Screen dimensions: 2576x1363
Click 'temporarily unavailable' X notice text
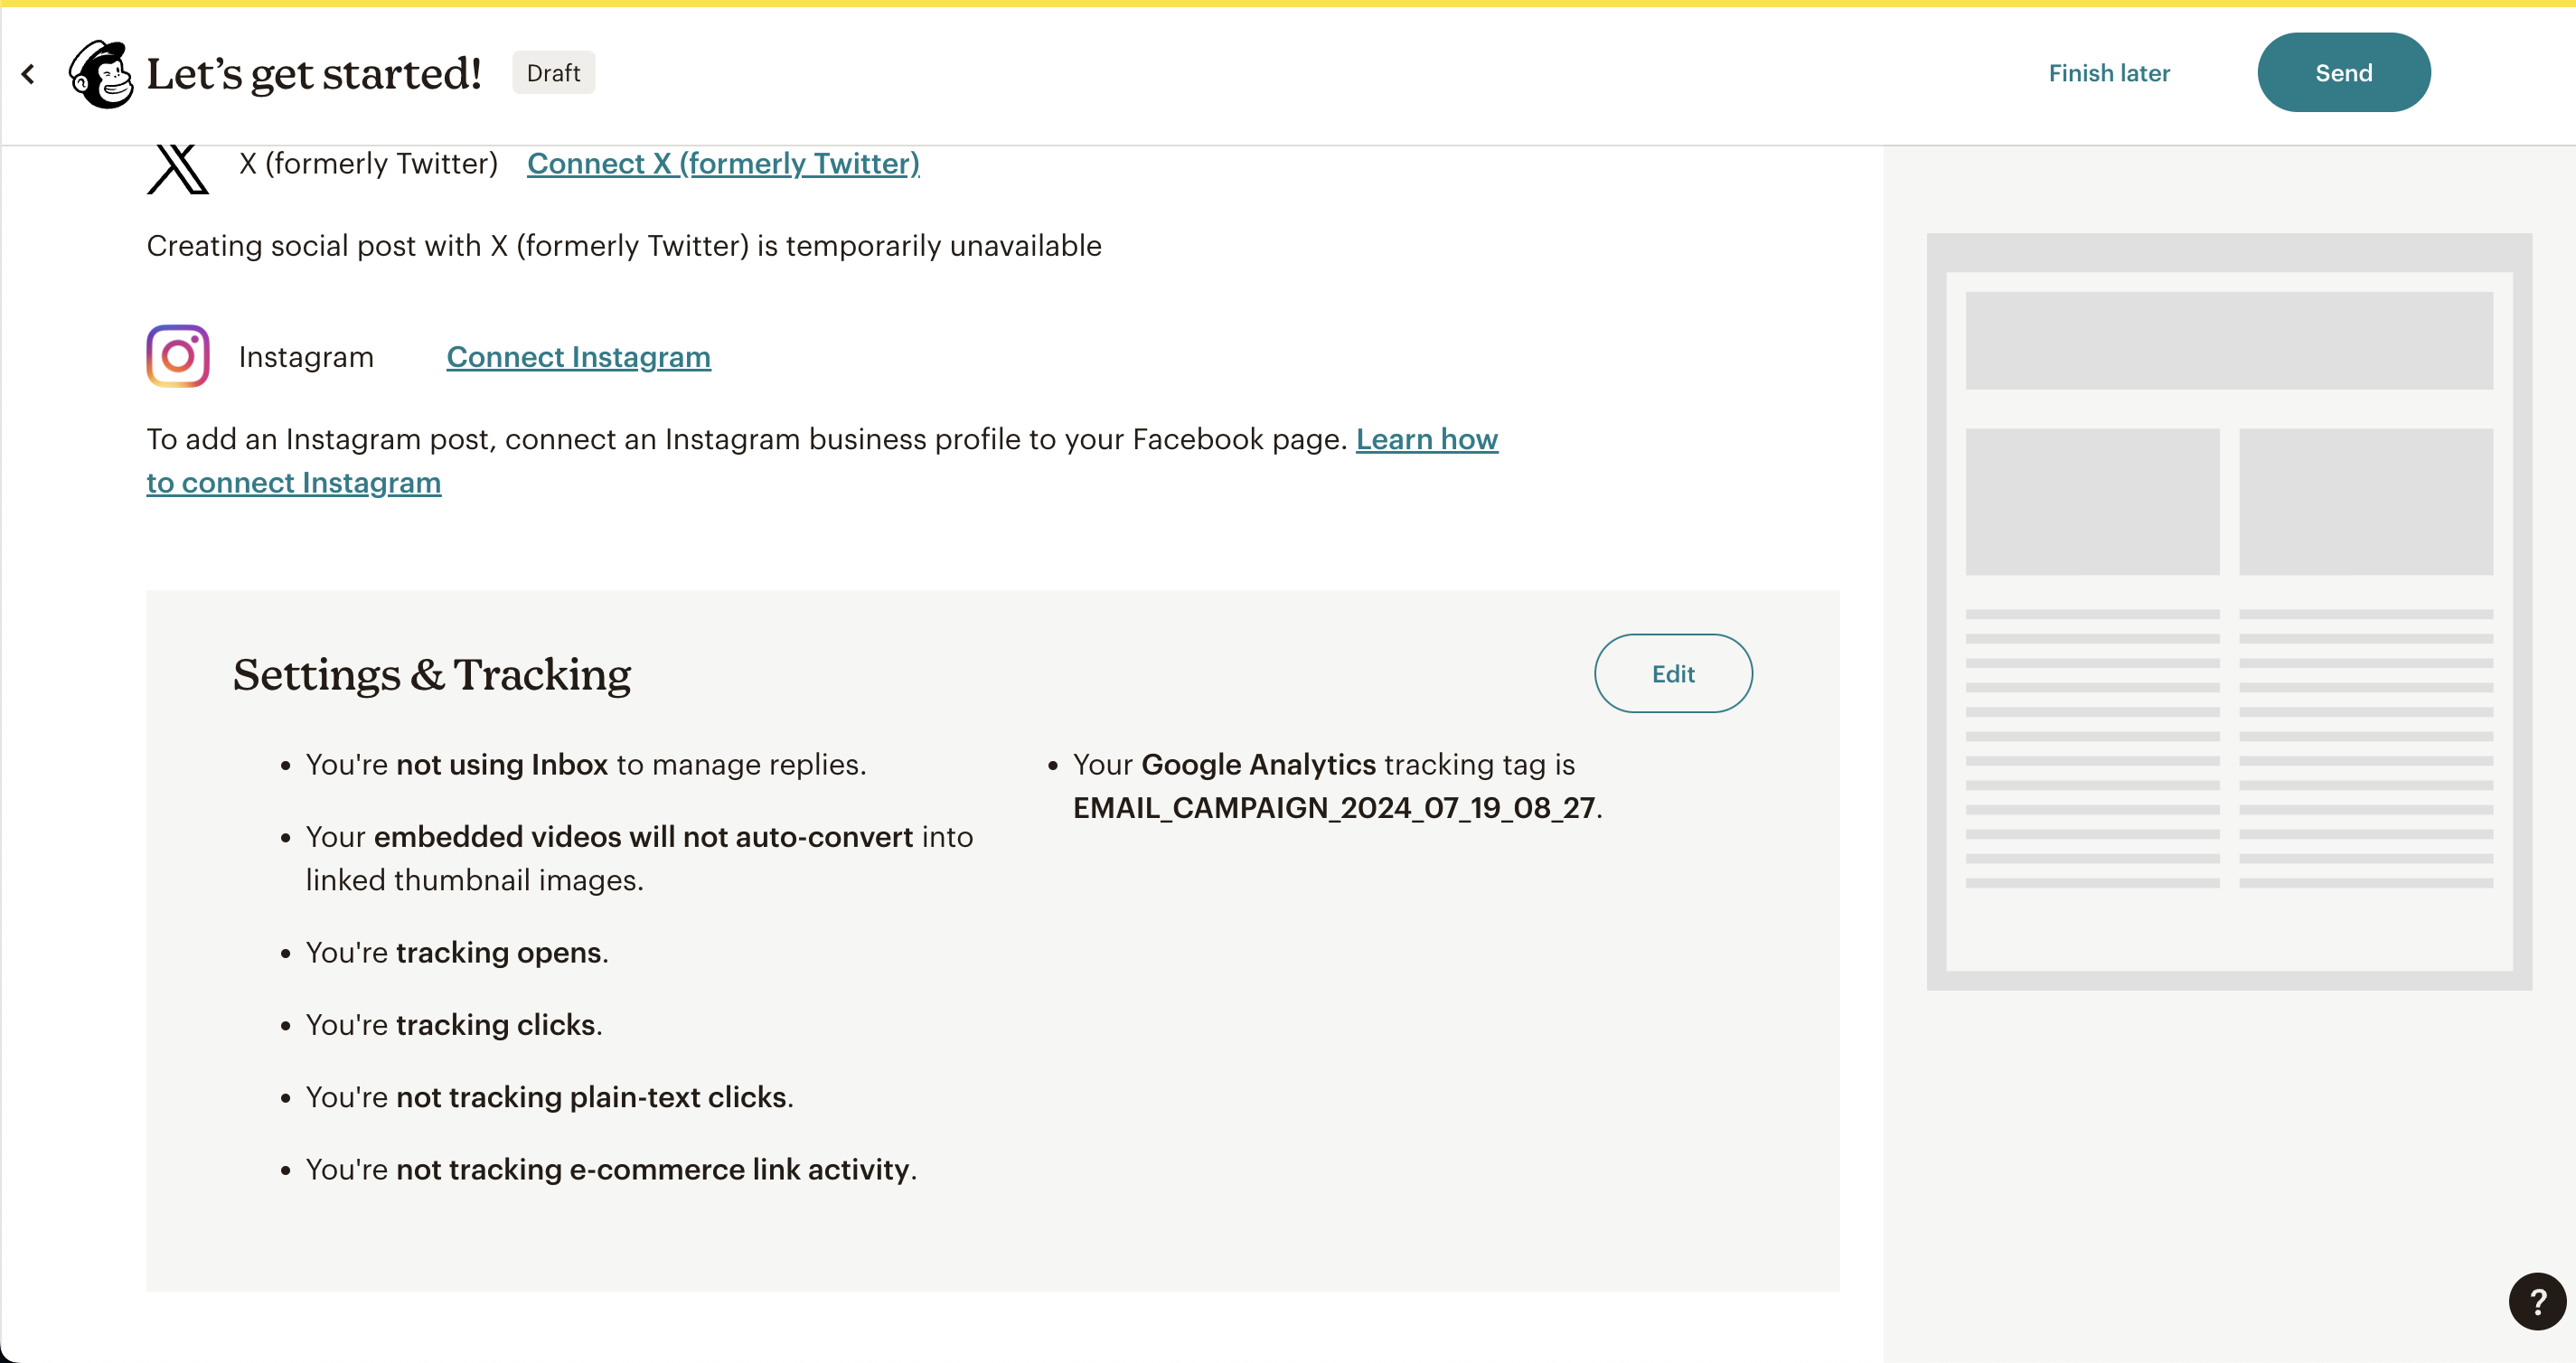coord(624,246)
